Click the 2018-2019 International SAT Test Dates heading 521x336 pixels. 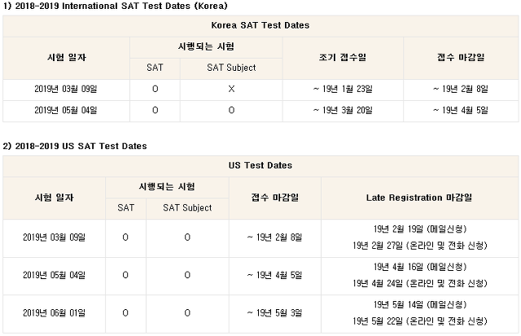(x=115, y=6)
